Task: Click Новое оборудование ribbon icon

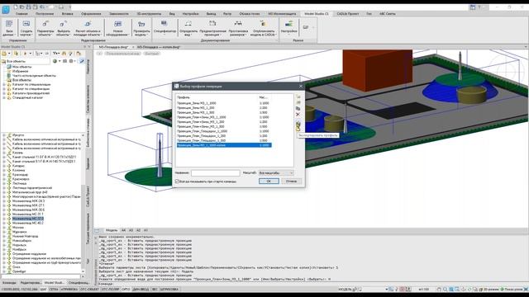Action: [117, 27]
